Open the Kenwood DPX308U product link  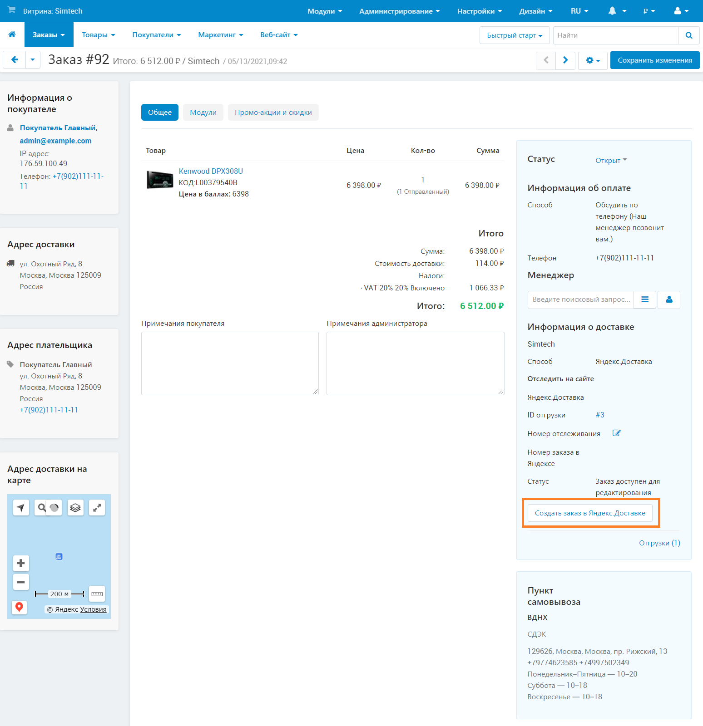[x=211, y=171]
